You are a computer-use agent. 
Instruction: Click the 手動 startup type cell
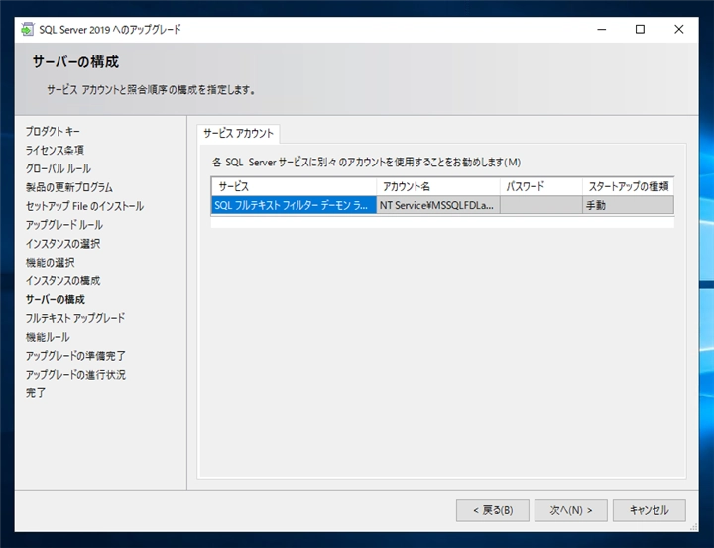[628, 205]
